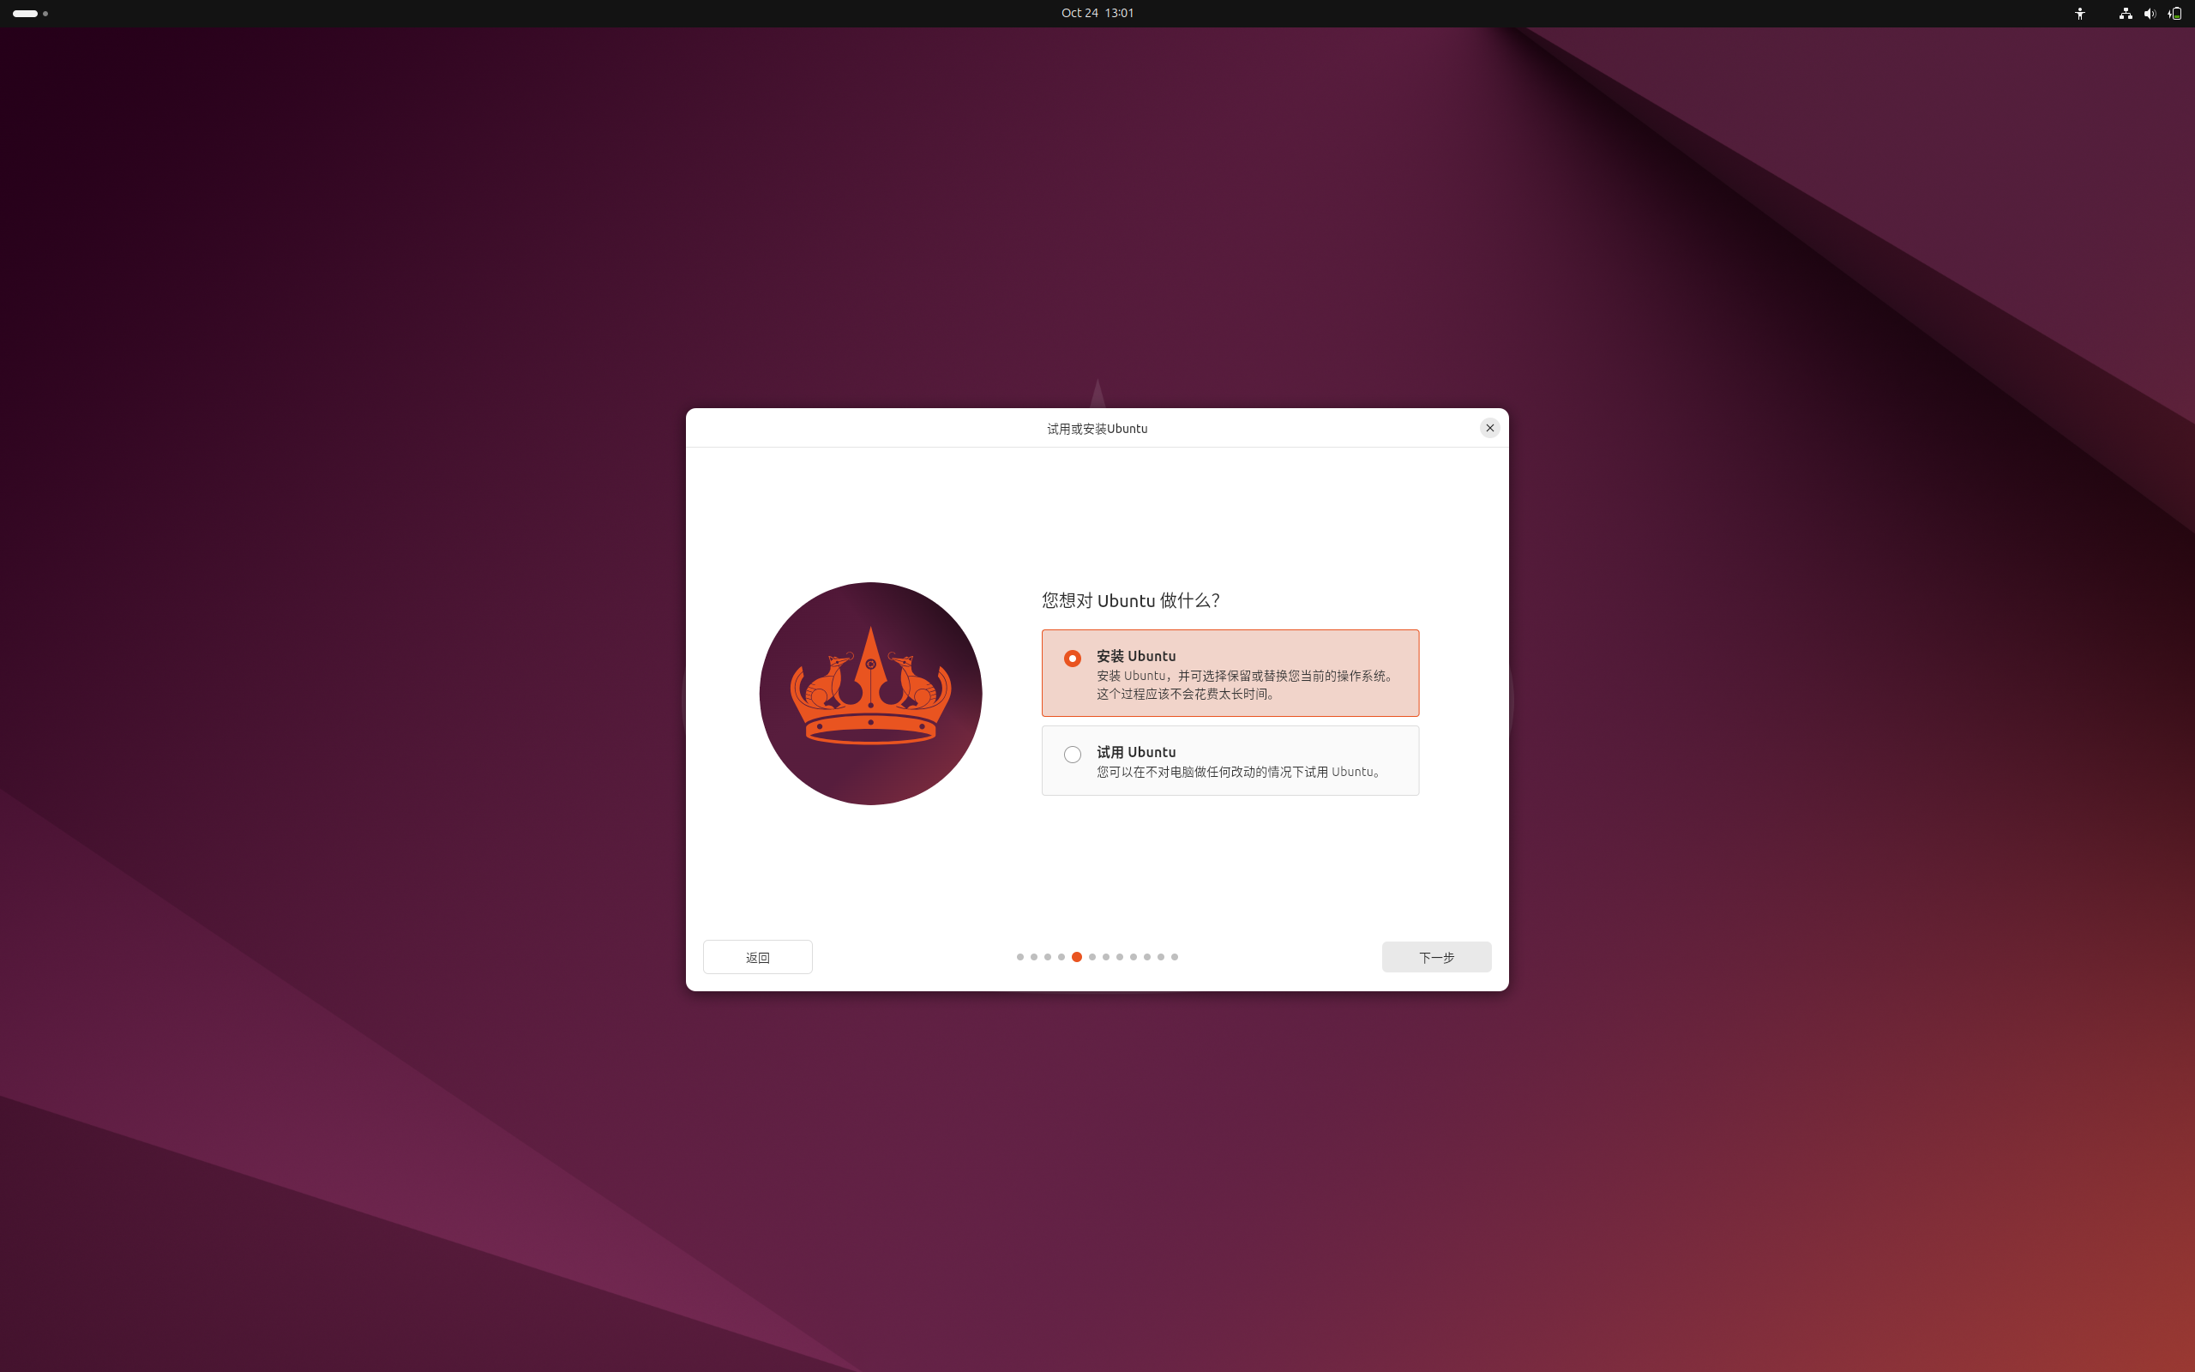Viewport: 2195px width, 1372px height.
Task: Click the 返回 button
Action: (x=757, y=956)
